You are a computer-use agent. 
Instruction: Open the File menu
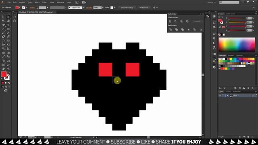(x=9, y=2)
